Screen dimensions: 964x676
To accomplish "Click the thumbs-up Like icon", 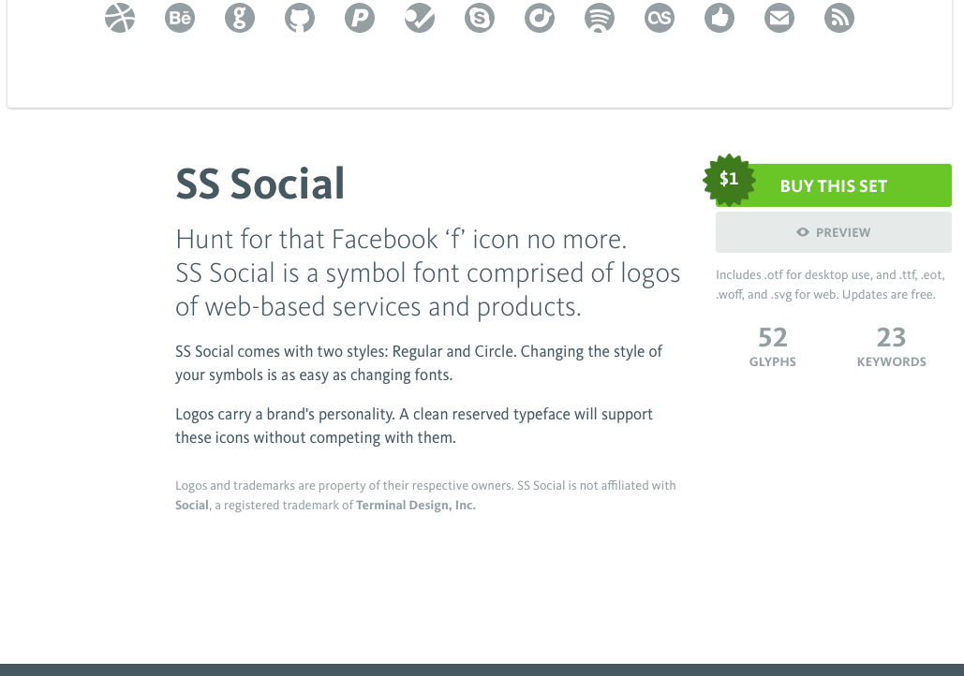I will pyautogui.click(x=719, y=18).
